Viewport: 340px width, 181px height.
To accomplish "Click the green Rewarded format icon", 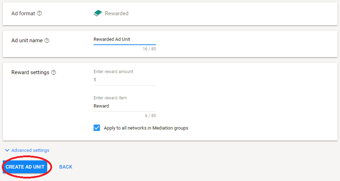I will pyautogui.click(x=97, y=13).
